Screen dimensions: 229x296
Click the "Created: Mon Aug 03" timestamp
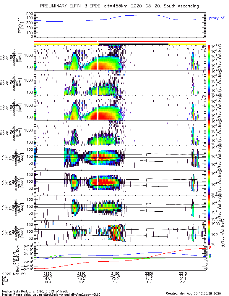pos(193,293)
